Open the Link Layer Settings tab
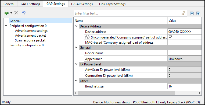 tap(112, 4)
